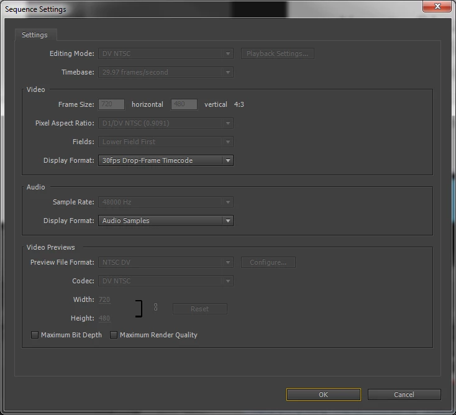Click the Configure button
Screen dimensions: 456x415
coord(268,262)
